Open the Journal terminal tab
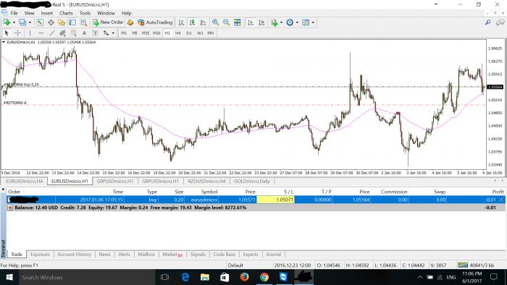Viewport: 507px width, 285px height. (x=274, y=255)
